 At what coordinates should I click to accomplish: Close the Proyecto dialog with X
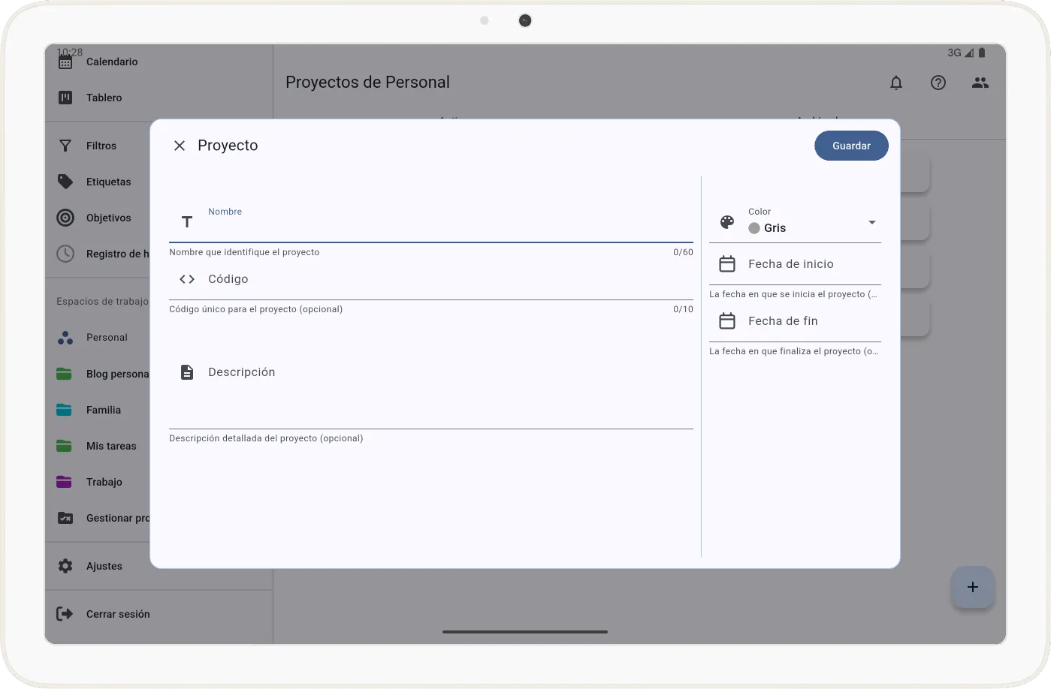point(180,146)
